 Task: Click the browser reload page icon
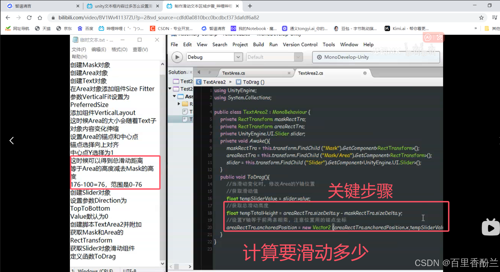29,18
